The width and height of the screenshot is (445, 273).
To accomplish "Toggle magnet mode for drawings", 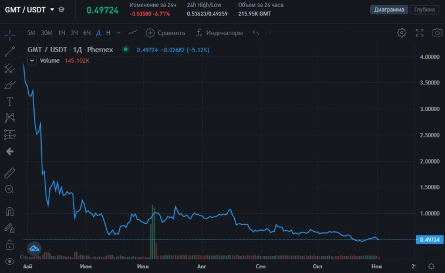I will (9, 212).
